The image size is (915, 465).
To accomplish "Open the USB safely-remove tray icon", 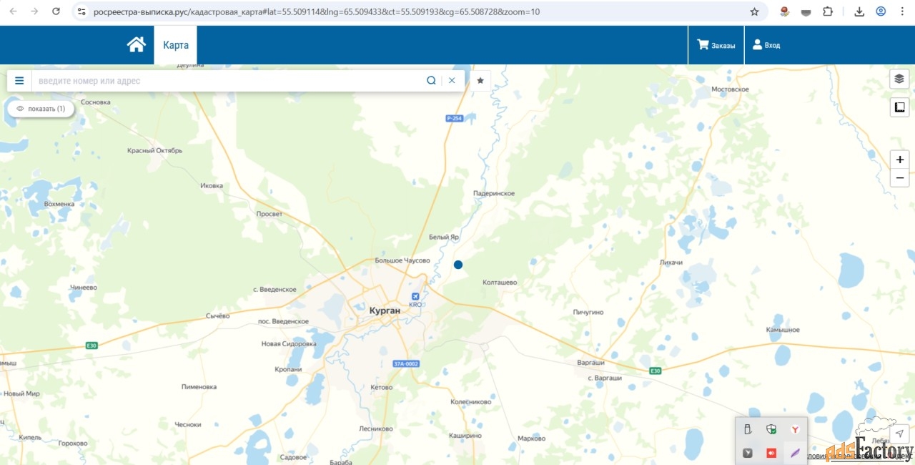I will 748,430.
